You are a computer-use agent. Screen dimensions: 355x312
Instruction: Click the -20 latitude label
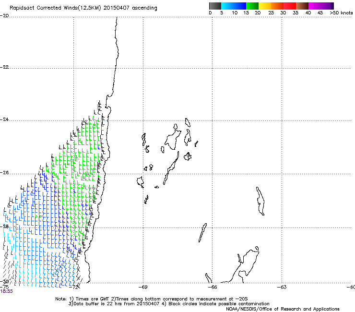(4, 16)
